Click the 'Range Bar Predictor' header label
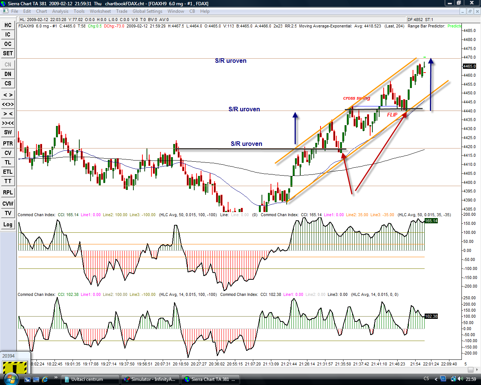The width and height of the screenshot is (481, 385). 427,26
